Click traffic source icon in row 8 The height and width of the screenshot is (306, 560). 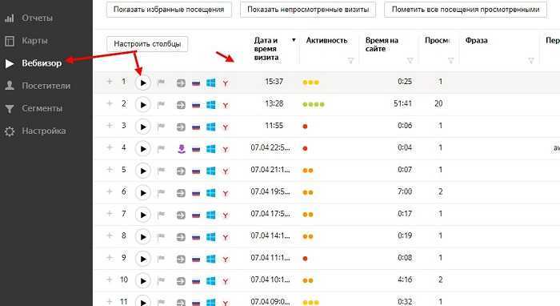[181, 237]
